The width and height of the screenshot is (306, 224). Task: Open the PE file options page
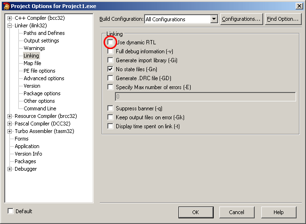(x=40, y=71)
